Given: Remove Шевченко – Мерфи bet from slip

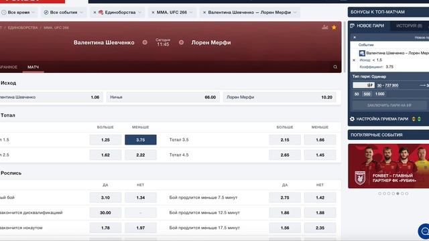Looking at the screenshot, I should 354,60.
